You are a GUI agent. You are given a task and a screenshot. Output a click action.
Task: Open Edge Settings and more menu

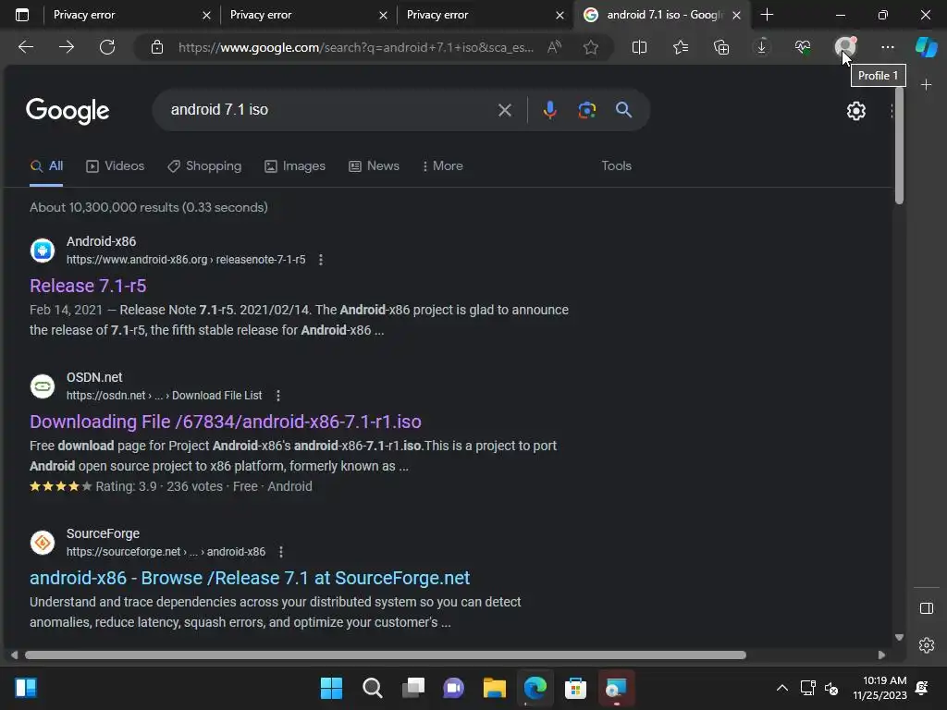pyautogui.click(x=887, y=47)
